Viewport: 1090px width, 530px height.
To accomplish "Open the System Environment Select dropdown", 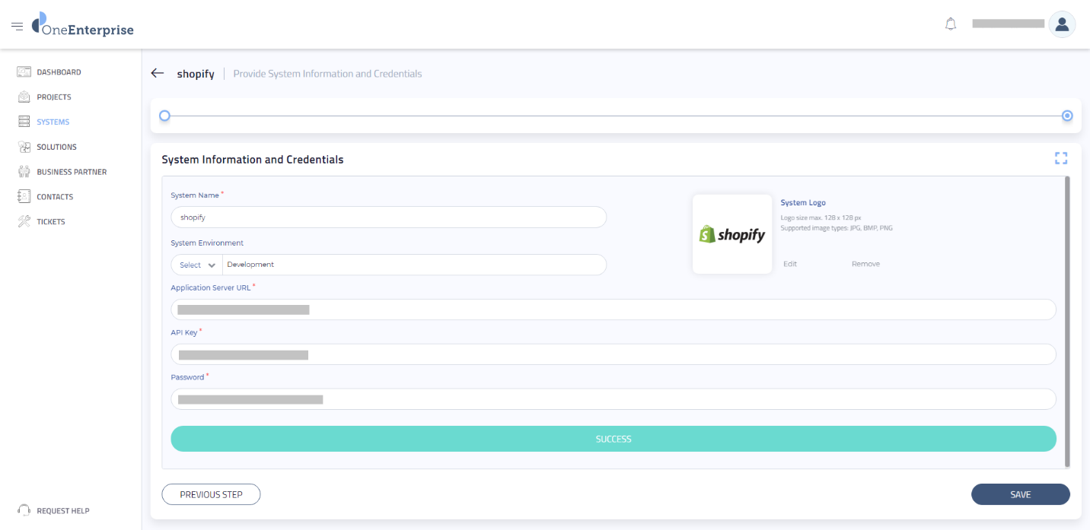I will (x=196, y=264).
